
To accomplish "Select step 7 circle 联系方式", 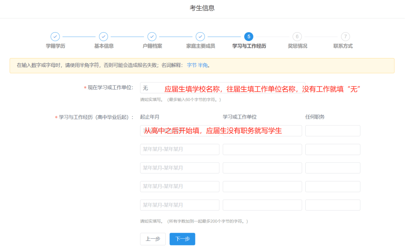I will point(345,37).
